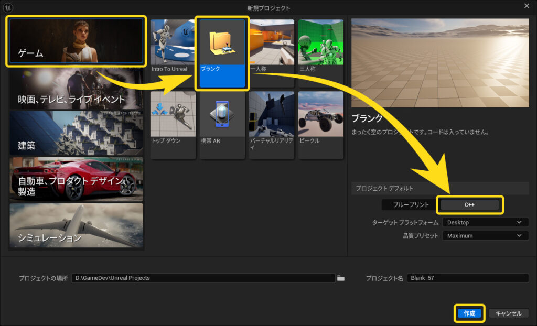
Task: Choose the 携帯 AR template
Action: [x=222, y=125]
